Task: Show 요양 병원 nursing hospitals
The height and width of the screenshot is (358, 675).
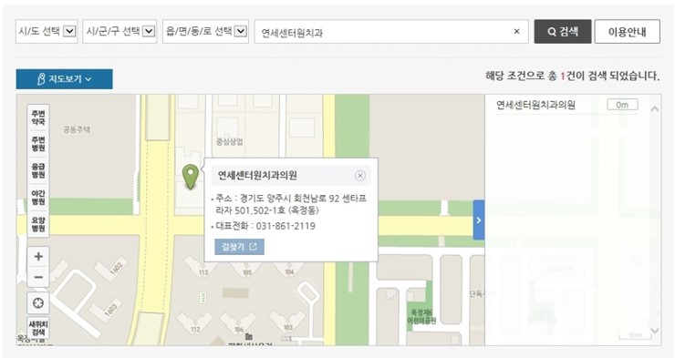Action: [38, 224]
